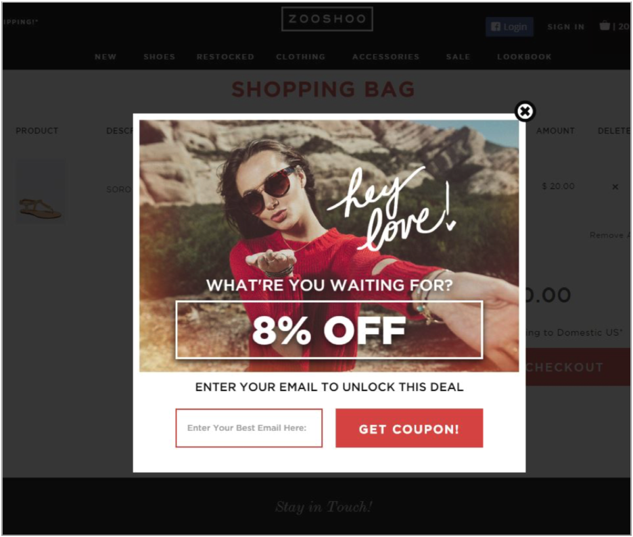
Task: Click the SIGN IN link
Action: (565, 27)
